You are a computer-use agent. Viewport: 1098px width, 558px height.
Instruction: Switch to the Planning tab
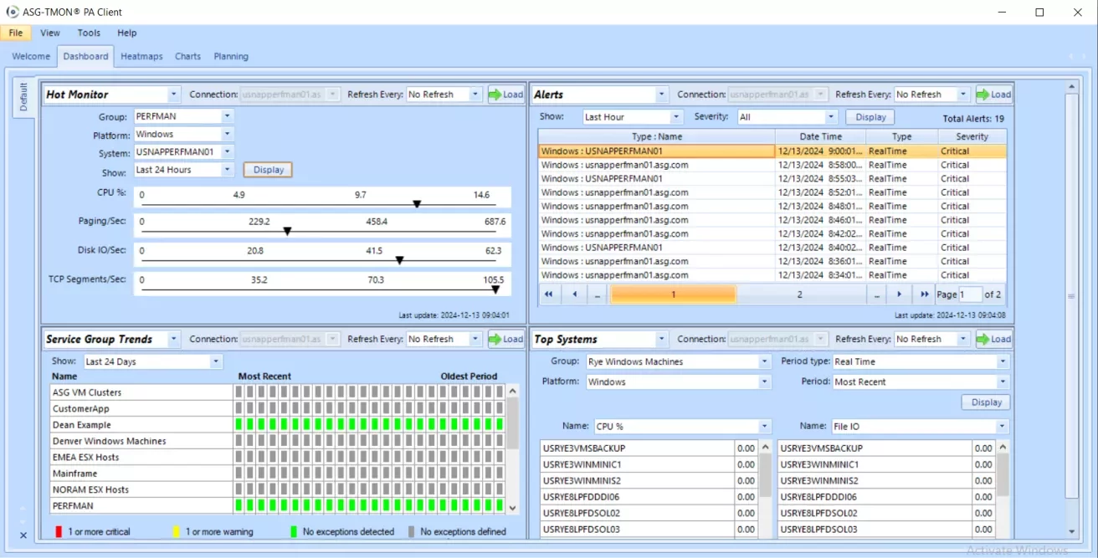[231, 57]
